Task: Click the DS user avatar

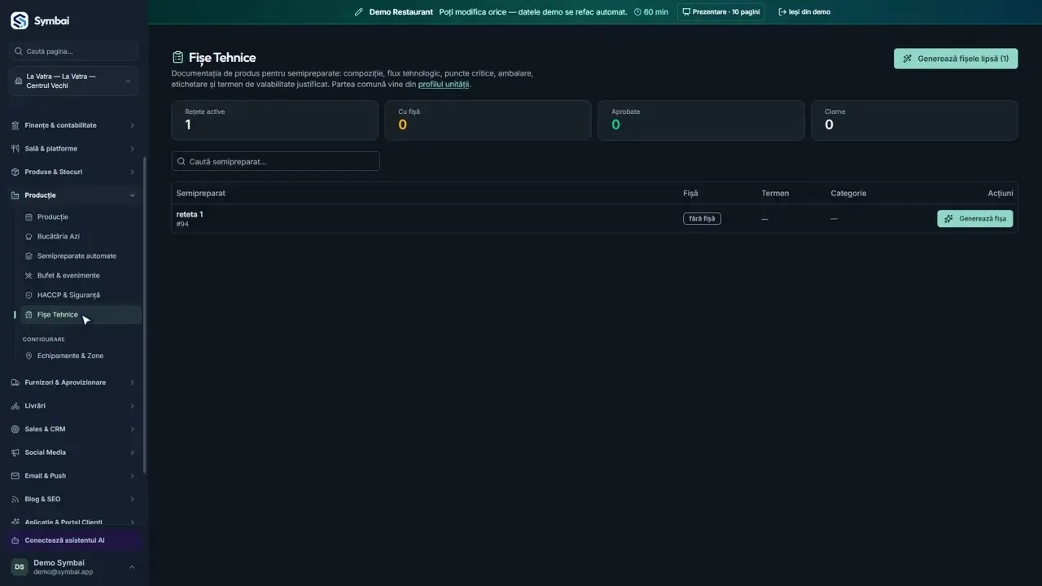Action: pos(20,567)
